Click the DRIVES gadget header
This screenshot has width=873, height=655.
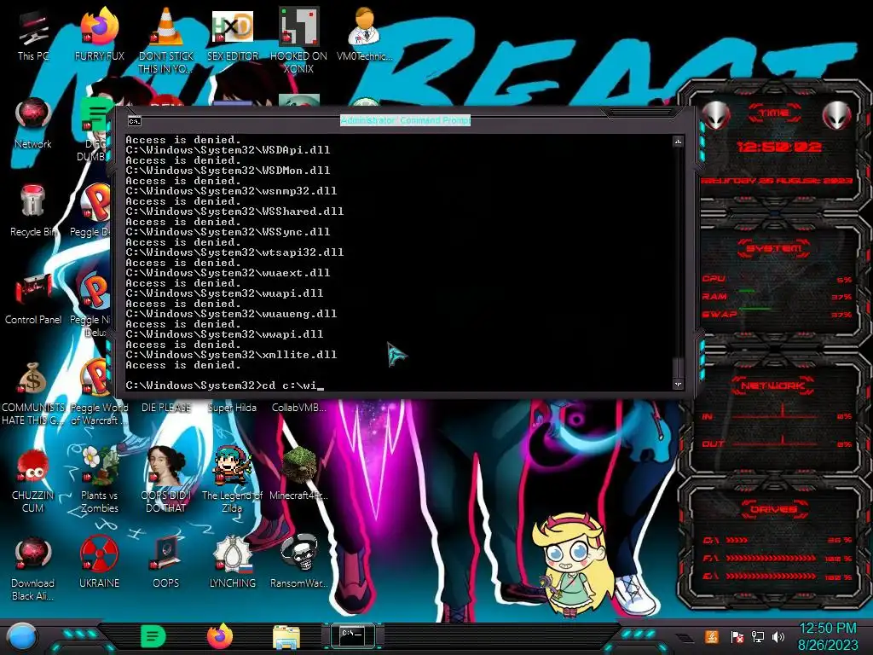773,509
